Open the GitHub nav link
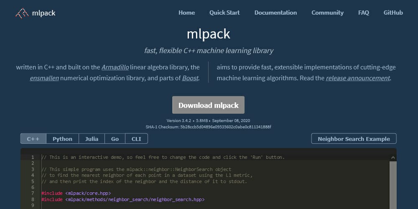The height and width of the screenshot is (209, 418). (x=393, y=13)
